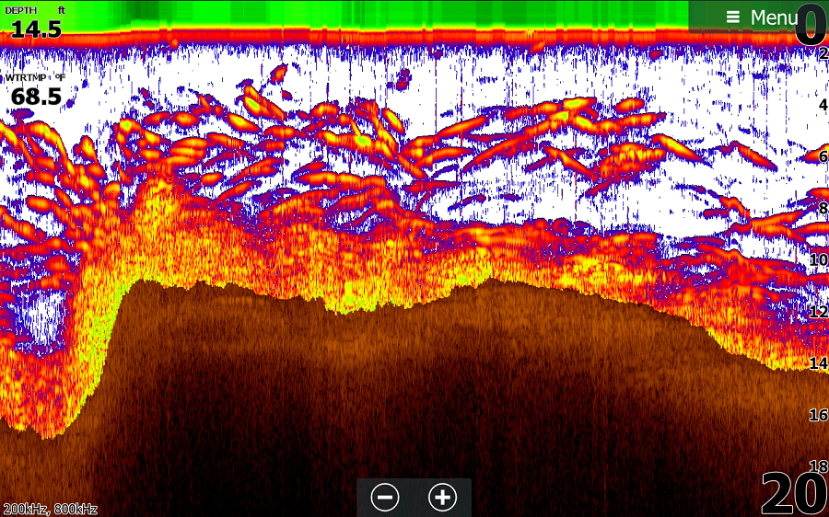
Task: Tap the 6 mark on depth scale
Action: pyautogui.click(x=823, y=157)
